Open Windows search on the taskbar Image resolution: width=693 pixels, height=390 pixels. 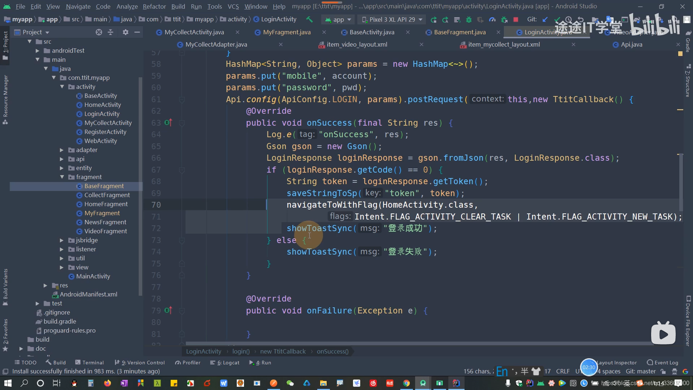coord(24,383)
